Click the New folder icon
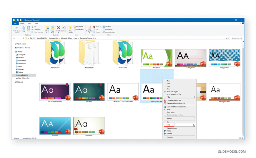 point(71,28)
